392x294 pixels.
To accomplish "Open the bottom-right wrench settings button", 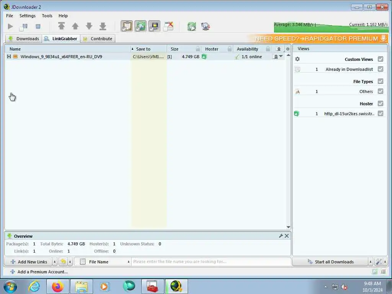I will [379, 262].
